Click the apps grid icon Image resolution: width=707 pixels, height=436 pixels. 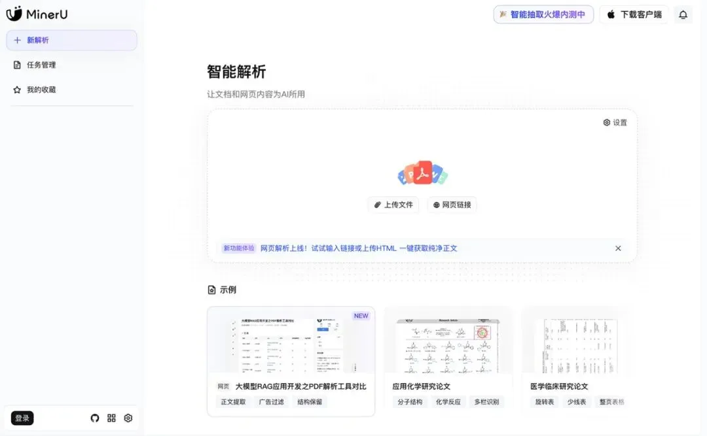pos(111,418)
